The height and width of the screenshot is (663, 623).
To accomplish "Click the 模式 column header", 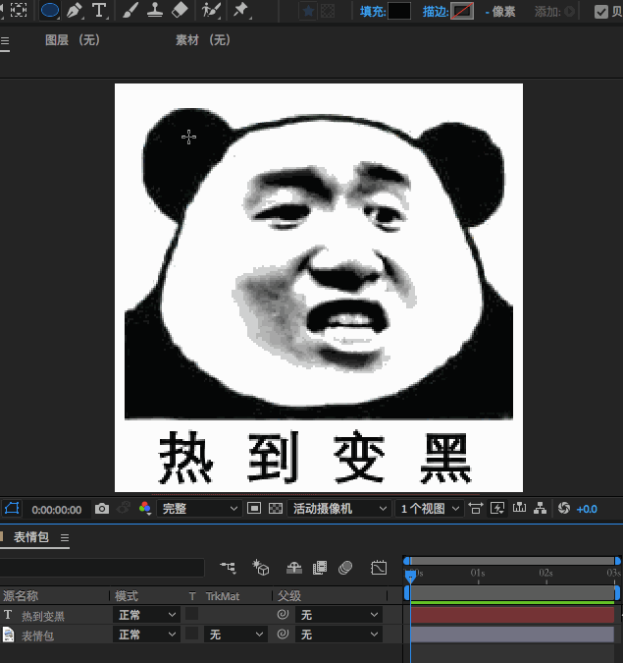I will 127,596.
